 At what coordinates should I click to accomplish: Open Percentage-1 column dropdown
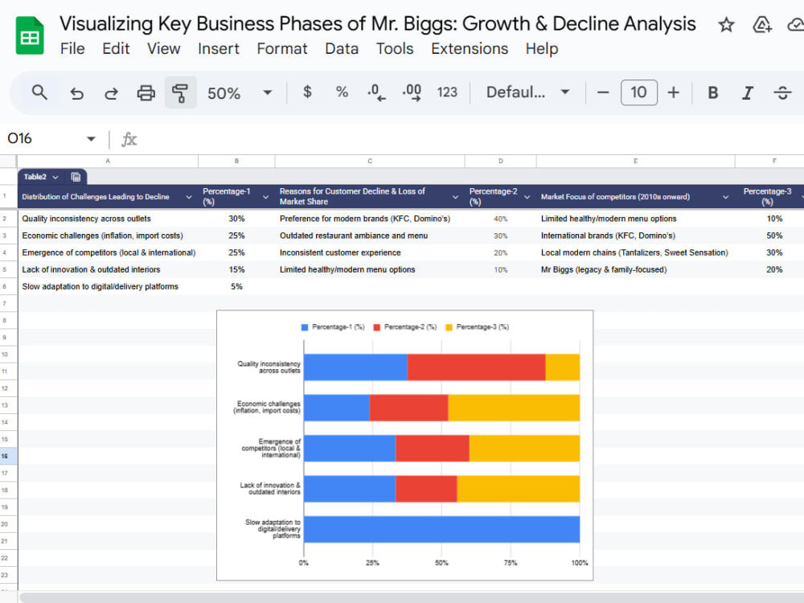point(265,197)
